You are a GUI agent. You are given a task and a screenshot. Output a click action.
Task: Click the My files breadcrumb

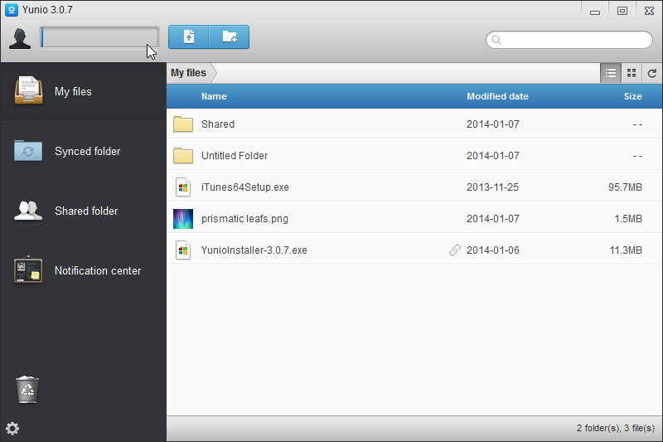tap(189, 73)
